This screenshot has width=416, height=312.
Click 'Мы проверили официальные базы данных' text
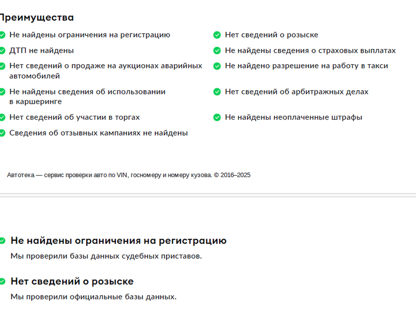click(94, 296)
